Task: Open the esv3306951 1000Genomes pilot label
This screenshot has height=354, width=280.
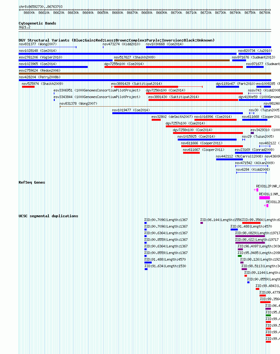Action: pos(97,90)
